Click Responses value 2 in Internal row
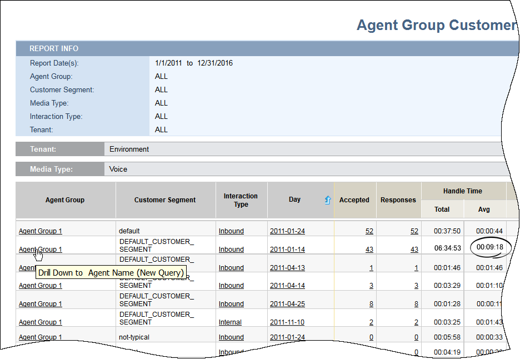This screenshot has height=359, width=520. (416, 322)
